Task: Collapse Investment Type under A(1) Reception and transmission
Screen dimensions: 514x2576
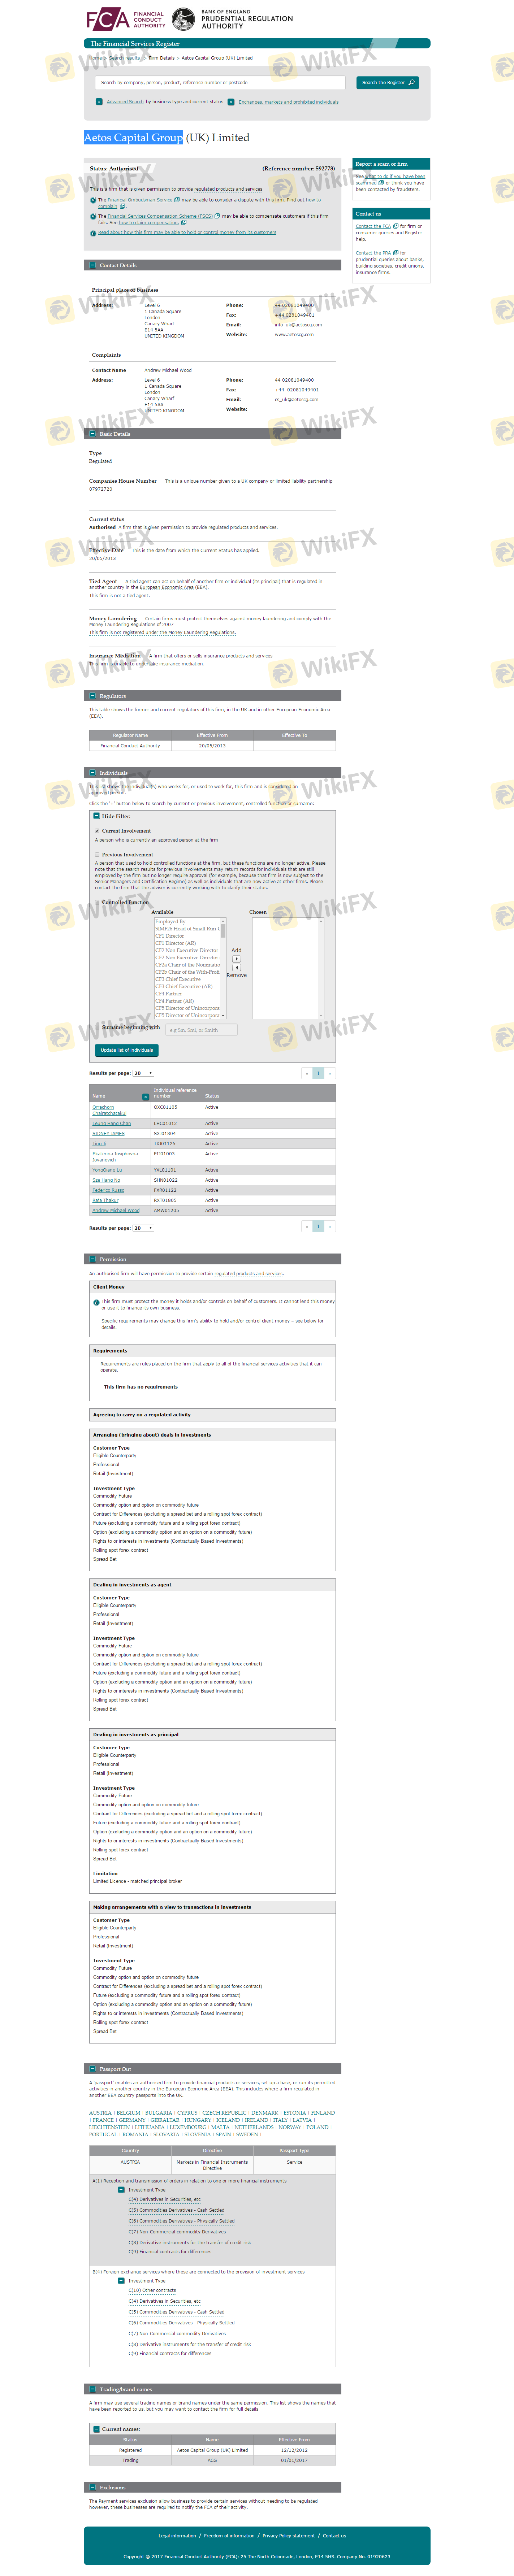Action: coord(121,2190)
